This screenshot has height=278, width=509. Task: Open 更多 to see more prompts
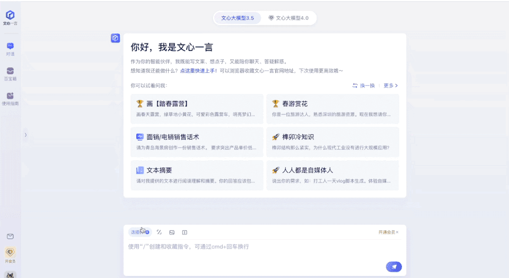(391, 86)
